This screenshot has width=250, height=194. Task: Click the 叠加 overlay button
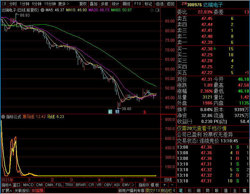pyautogui.click(x=93, y=4)
